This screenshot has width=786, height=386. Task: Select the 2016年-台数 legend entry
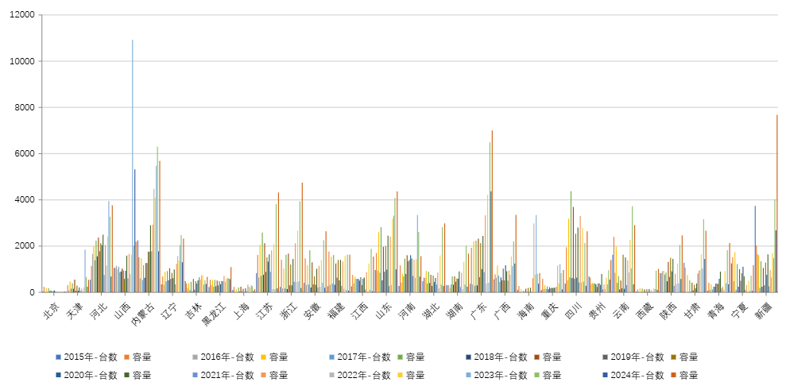[x=229, y=357]
